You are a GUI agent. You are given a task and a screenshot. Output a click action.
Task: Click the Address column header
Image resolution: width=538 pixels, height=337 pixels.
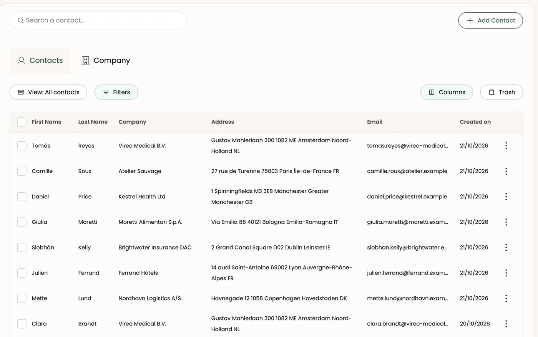point(223,122)
